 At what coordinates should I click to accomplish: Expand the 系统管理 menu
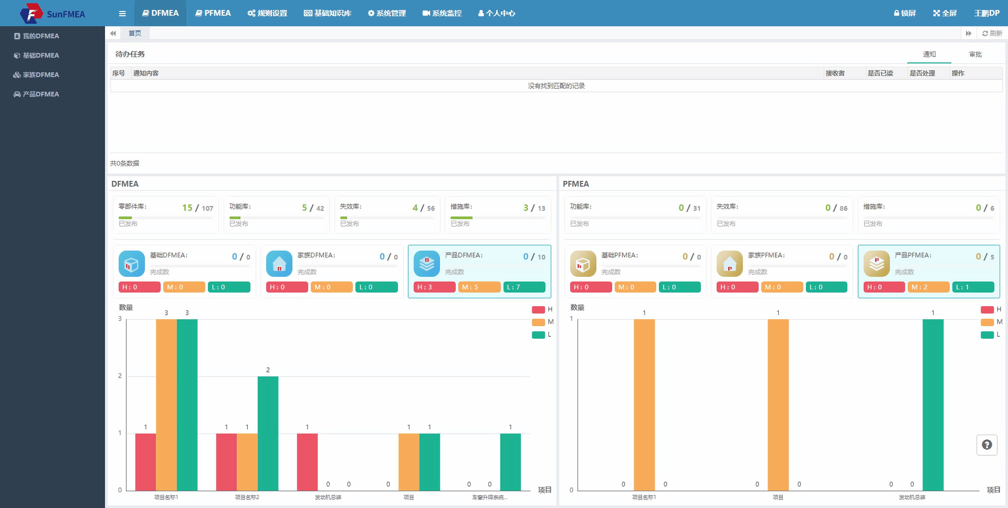coord(387,13)
